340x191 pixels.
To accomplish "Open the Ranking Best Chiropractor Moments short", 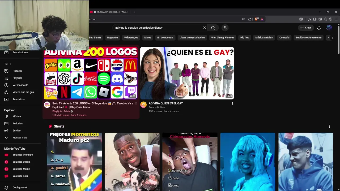I will 190,162.
